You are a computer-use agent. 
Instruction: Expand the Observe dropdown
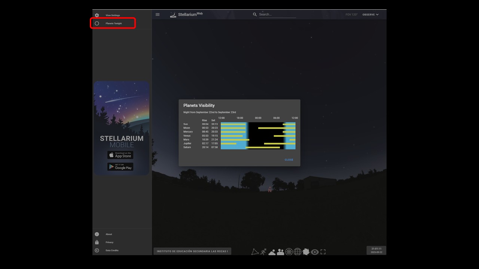pyautogui.click(x=370, y=15)
